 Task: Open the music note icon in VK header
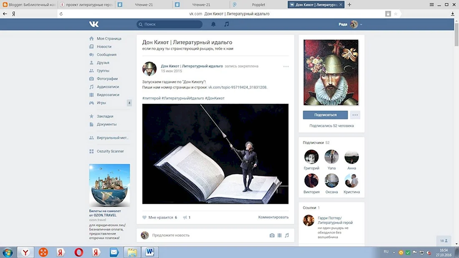coord(227,24)
